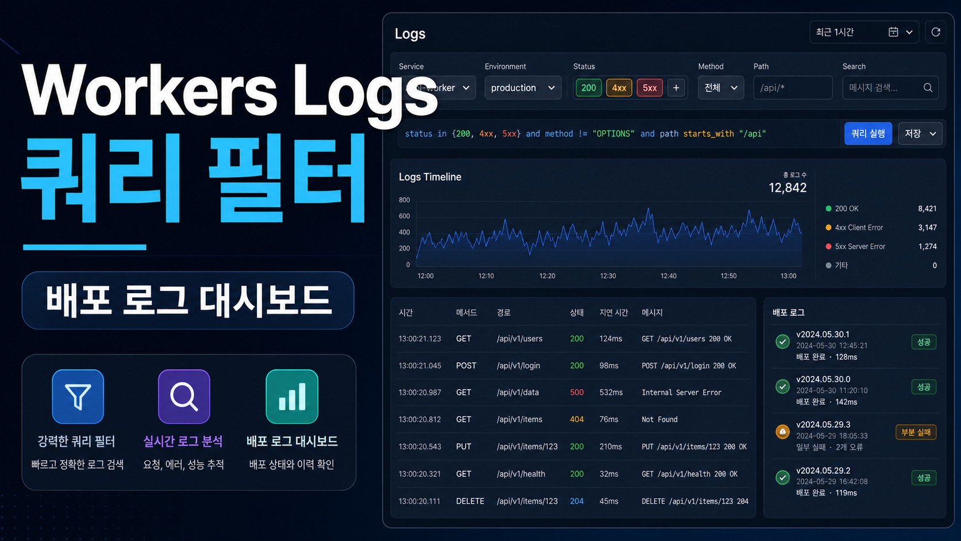Click the 실시간 로그 분석 label
Image resolution: width=961 pixels, height=541 pixels.
(183, 442)
